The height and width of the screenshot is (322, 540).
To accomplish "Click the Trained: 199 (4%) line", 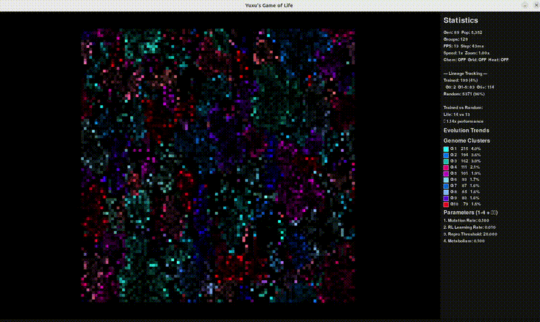I will (460, 80).
